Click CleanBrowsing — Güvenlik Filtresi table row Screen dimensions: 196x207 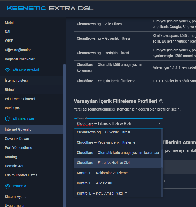tap(135, 38)
